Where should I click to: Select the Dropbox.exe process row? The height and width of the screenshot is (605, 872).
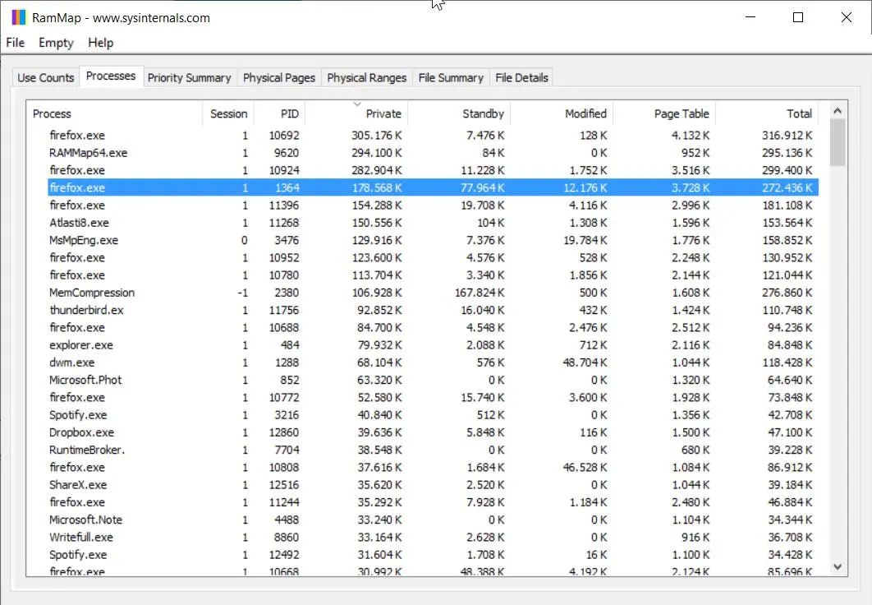tap(433, 432)
